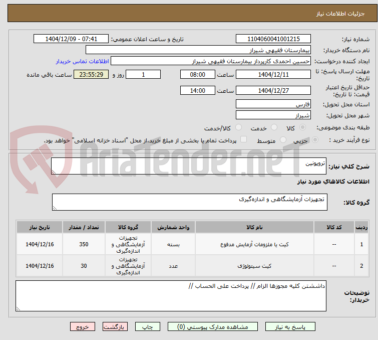Click the remaining time countdown 23:55:29
This screenshot has width=378, height=340.
tap(91, 74)
